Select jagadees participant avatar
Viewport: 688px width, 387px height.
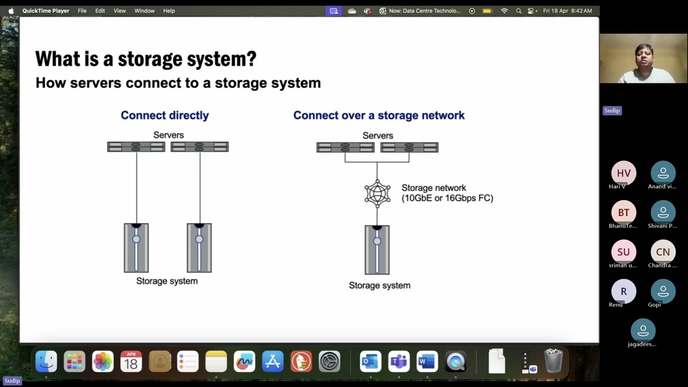(643, 331)
